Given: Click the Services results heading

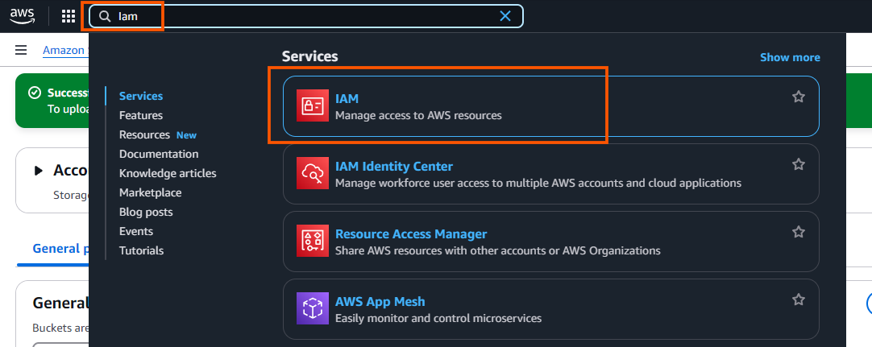Looking at the screenshot, I should pos(309,56).
